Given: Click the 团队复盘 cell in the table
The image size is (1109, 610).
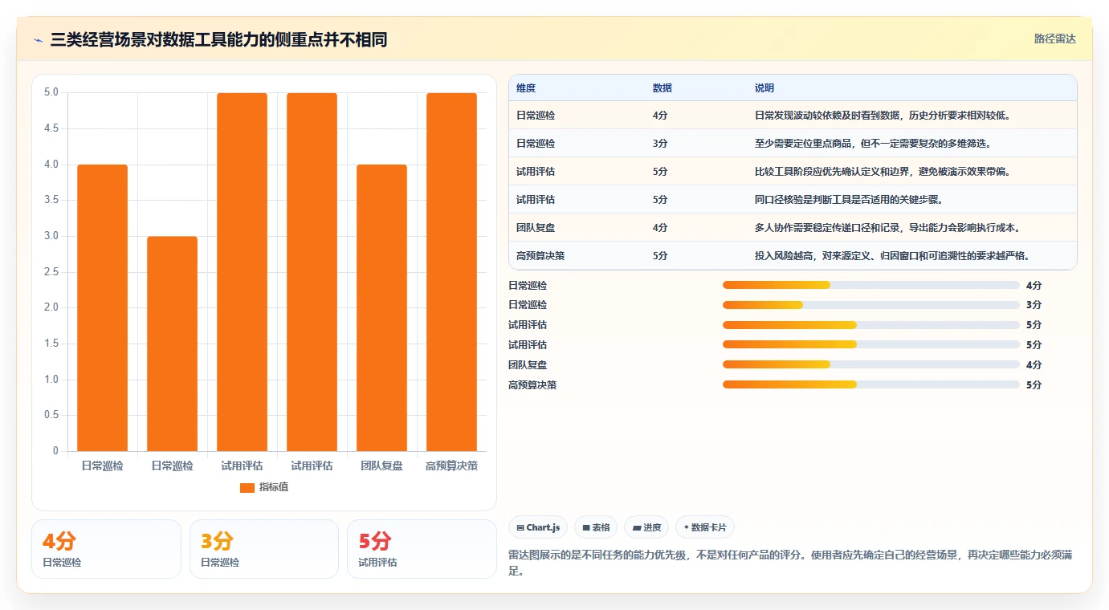Looking at the screenshot, I should [x=536, y=227].
